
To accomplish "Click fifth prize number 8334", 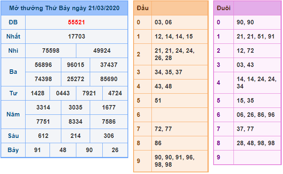I will pos(76,121).
